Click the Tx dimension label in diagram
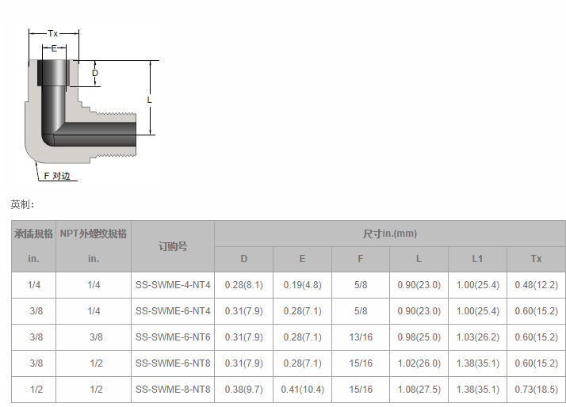This screenshot has width=566, height=407. [52, 33]
